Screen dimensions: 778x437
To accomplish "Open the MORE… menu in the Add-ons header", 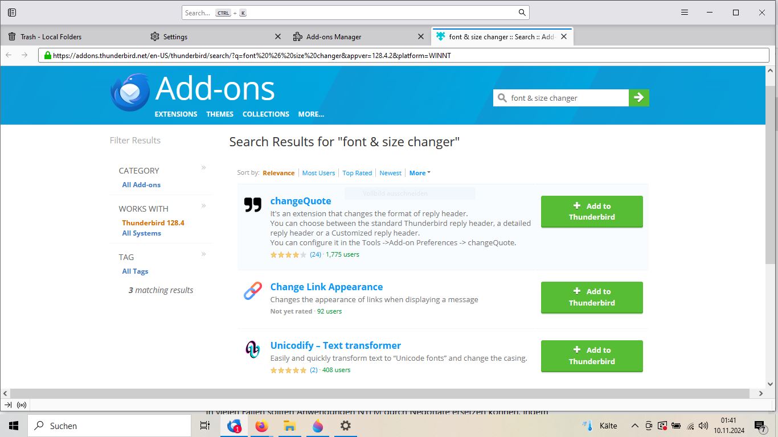I will 311,114.
